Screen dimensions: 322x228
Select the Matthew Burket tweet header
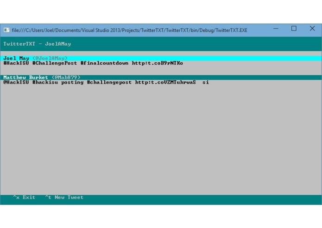pos(161,77)
